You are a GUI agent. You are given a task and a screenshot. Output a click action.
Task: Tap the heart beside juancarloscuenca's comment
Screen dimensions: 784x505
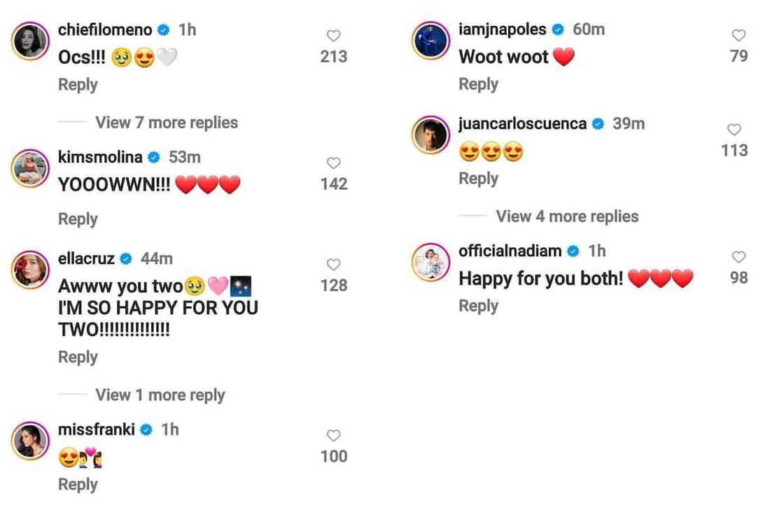click(x=734, y=130)
